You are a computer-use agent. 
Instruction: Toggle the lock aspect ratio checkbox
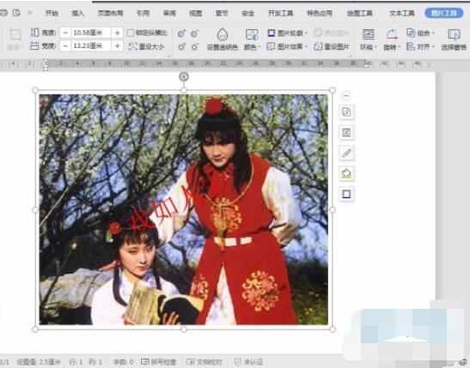tap(131, 33)
